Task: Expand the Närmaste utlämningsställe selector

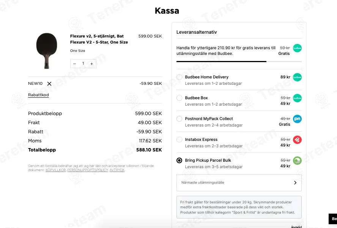Action: tap(239, 183)
